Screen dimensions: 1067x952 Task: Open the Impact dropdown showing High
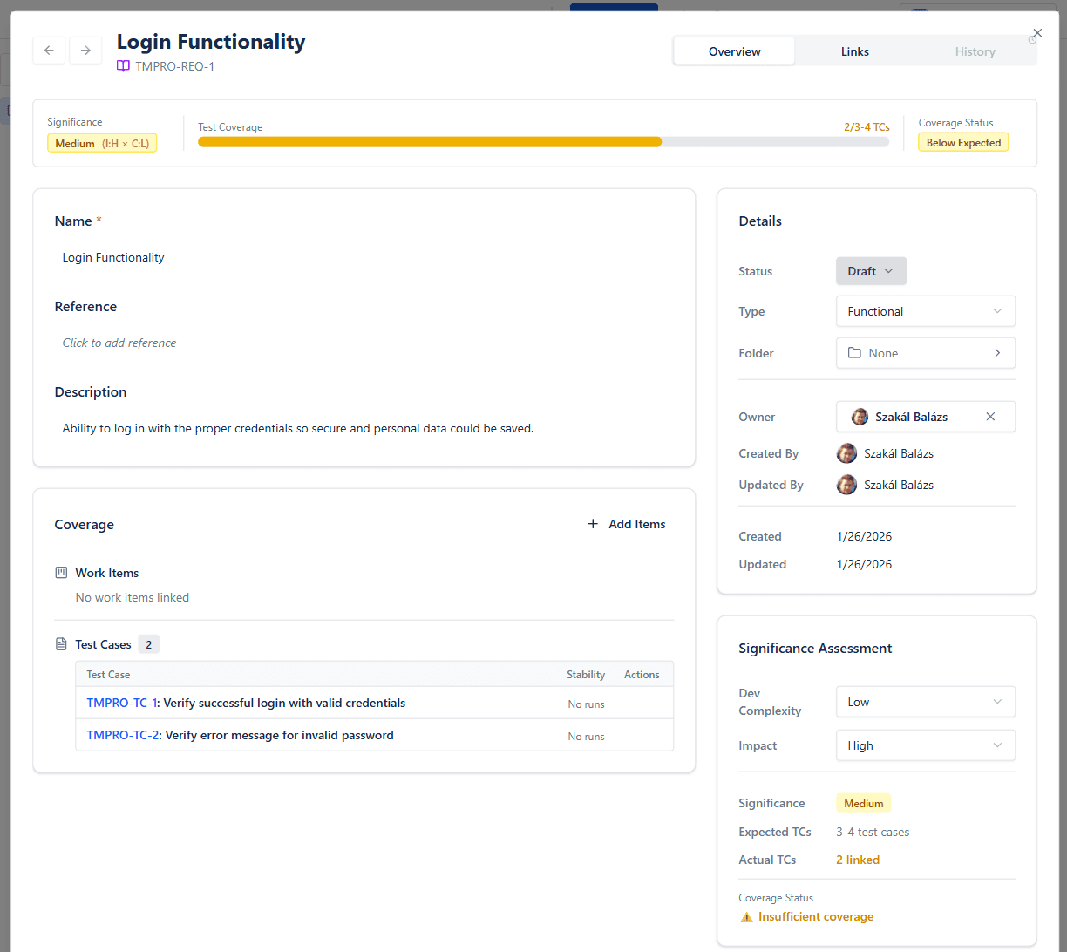tap(926, 745)
